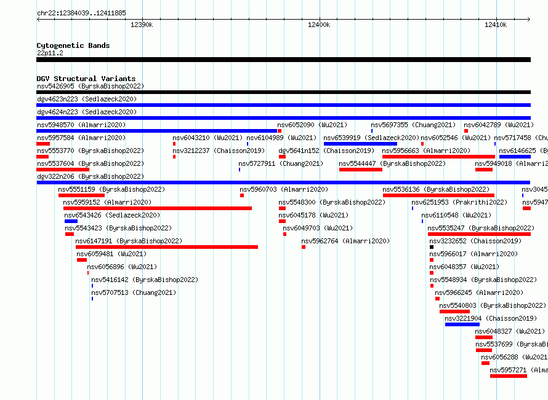Click the blue bar beneath nsv3221904

(x=462, y=324)
